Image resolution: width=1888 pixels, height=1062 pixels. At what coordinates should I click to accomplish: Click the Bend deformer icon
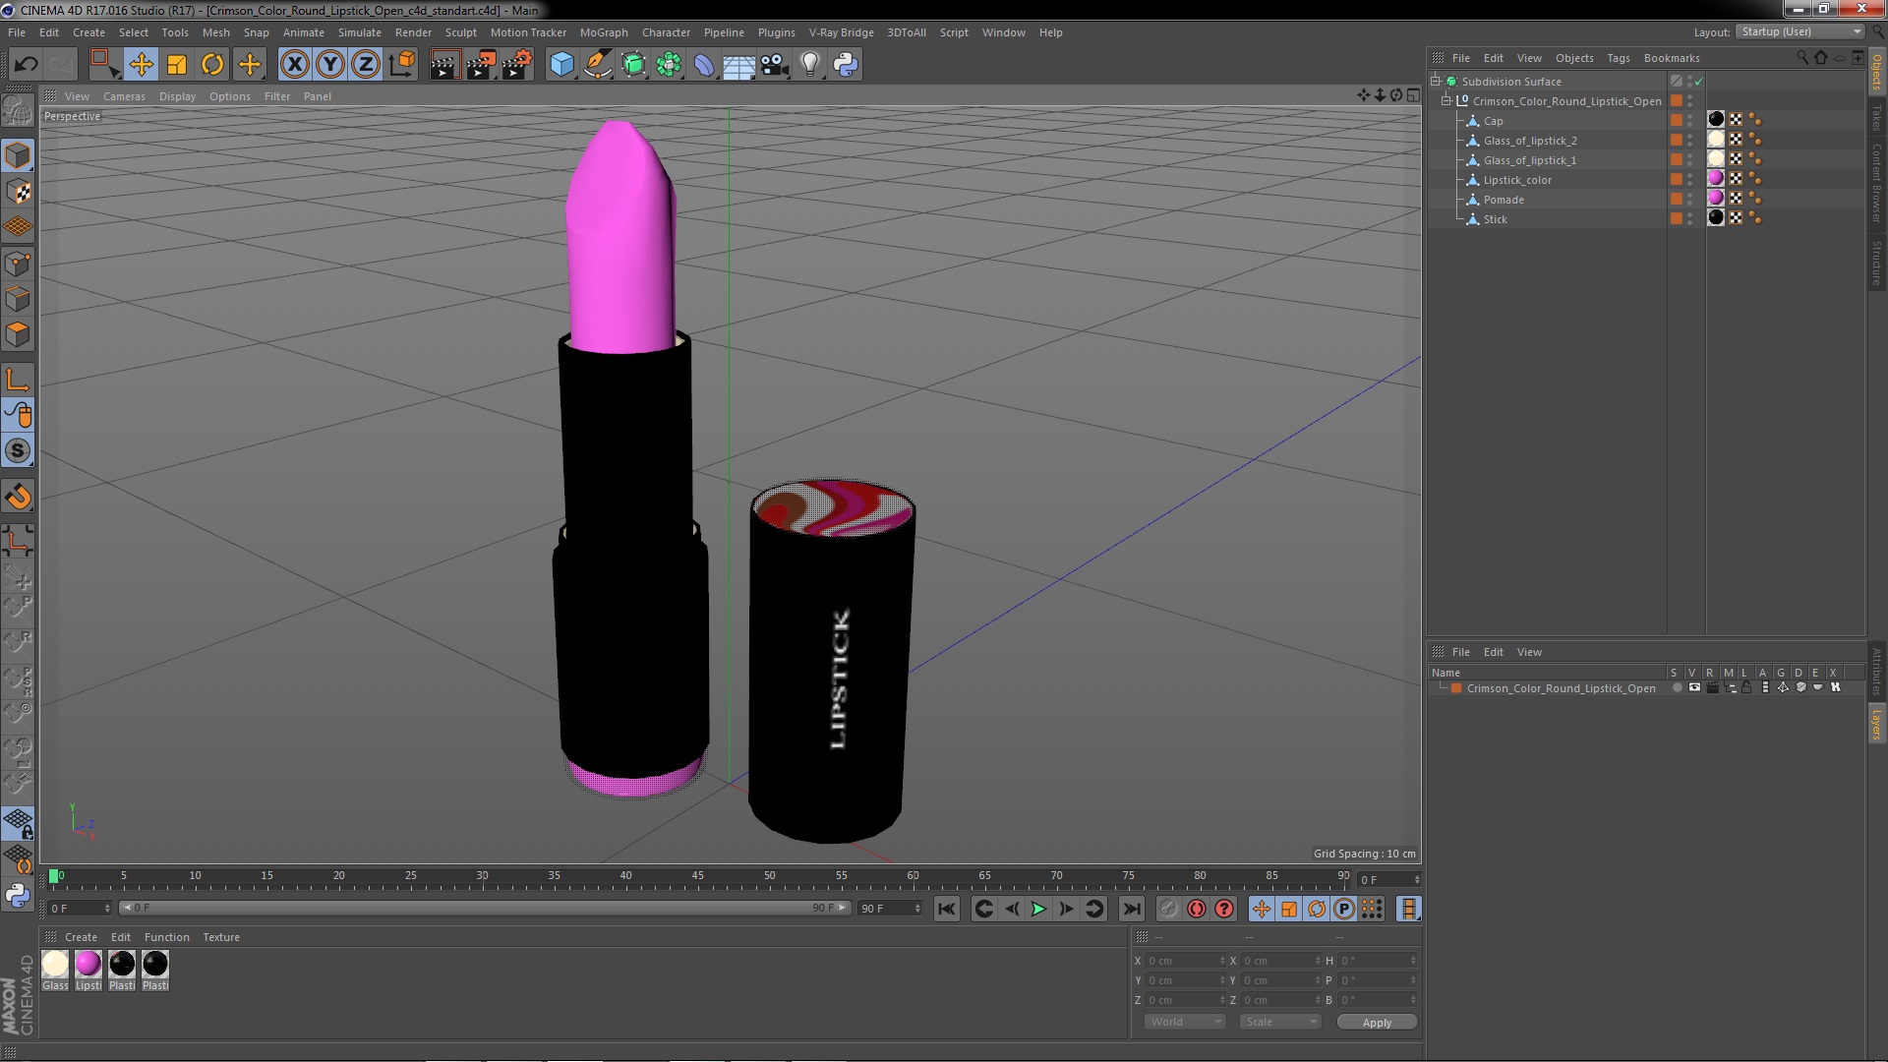(x=704, y=65)
